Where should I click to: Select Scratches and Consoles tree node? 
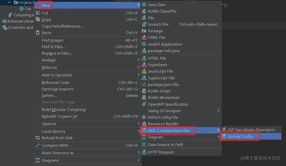coord(18,28)
